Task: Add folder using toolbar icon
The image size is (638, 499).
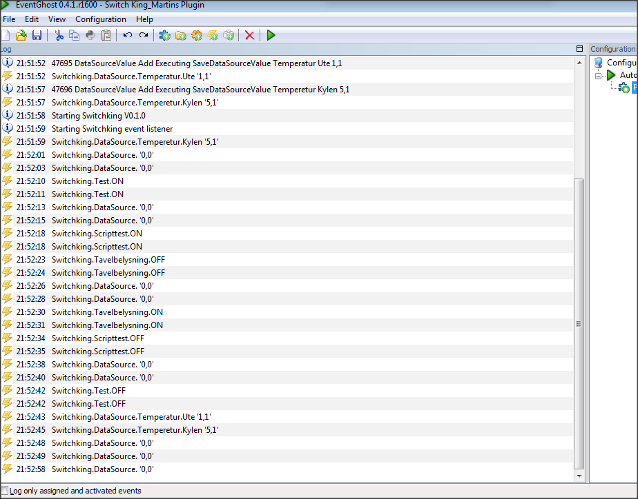Action: (181, 35)
